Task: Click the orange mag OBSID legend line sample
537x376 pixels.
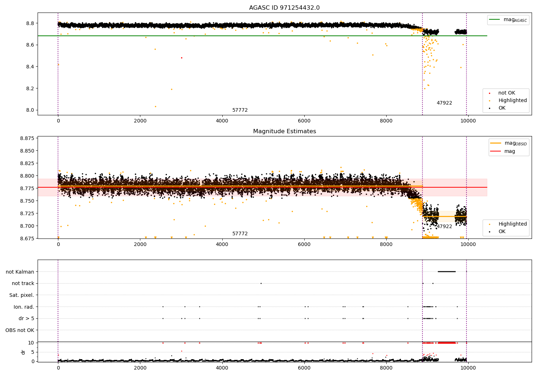Action: point(496,143)
